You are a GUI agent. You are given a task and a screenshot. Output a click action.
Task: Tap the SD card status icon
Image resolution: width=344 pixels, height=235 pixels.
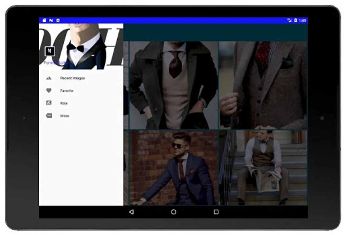[44, 20]
